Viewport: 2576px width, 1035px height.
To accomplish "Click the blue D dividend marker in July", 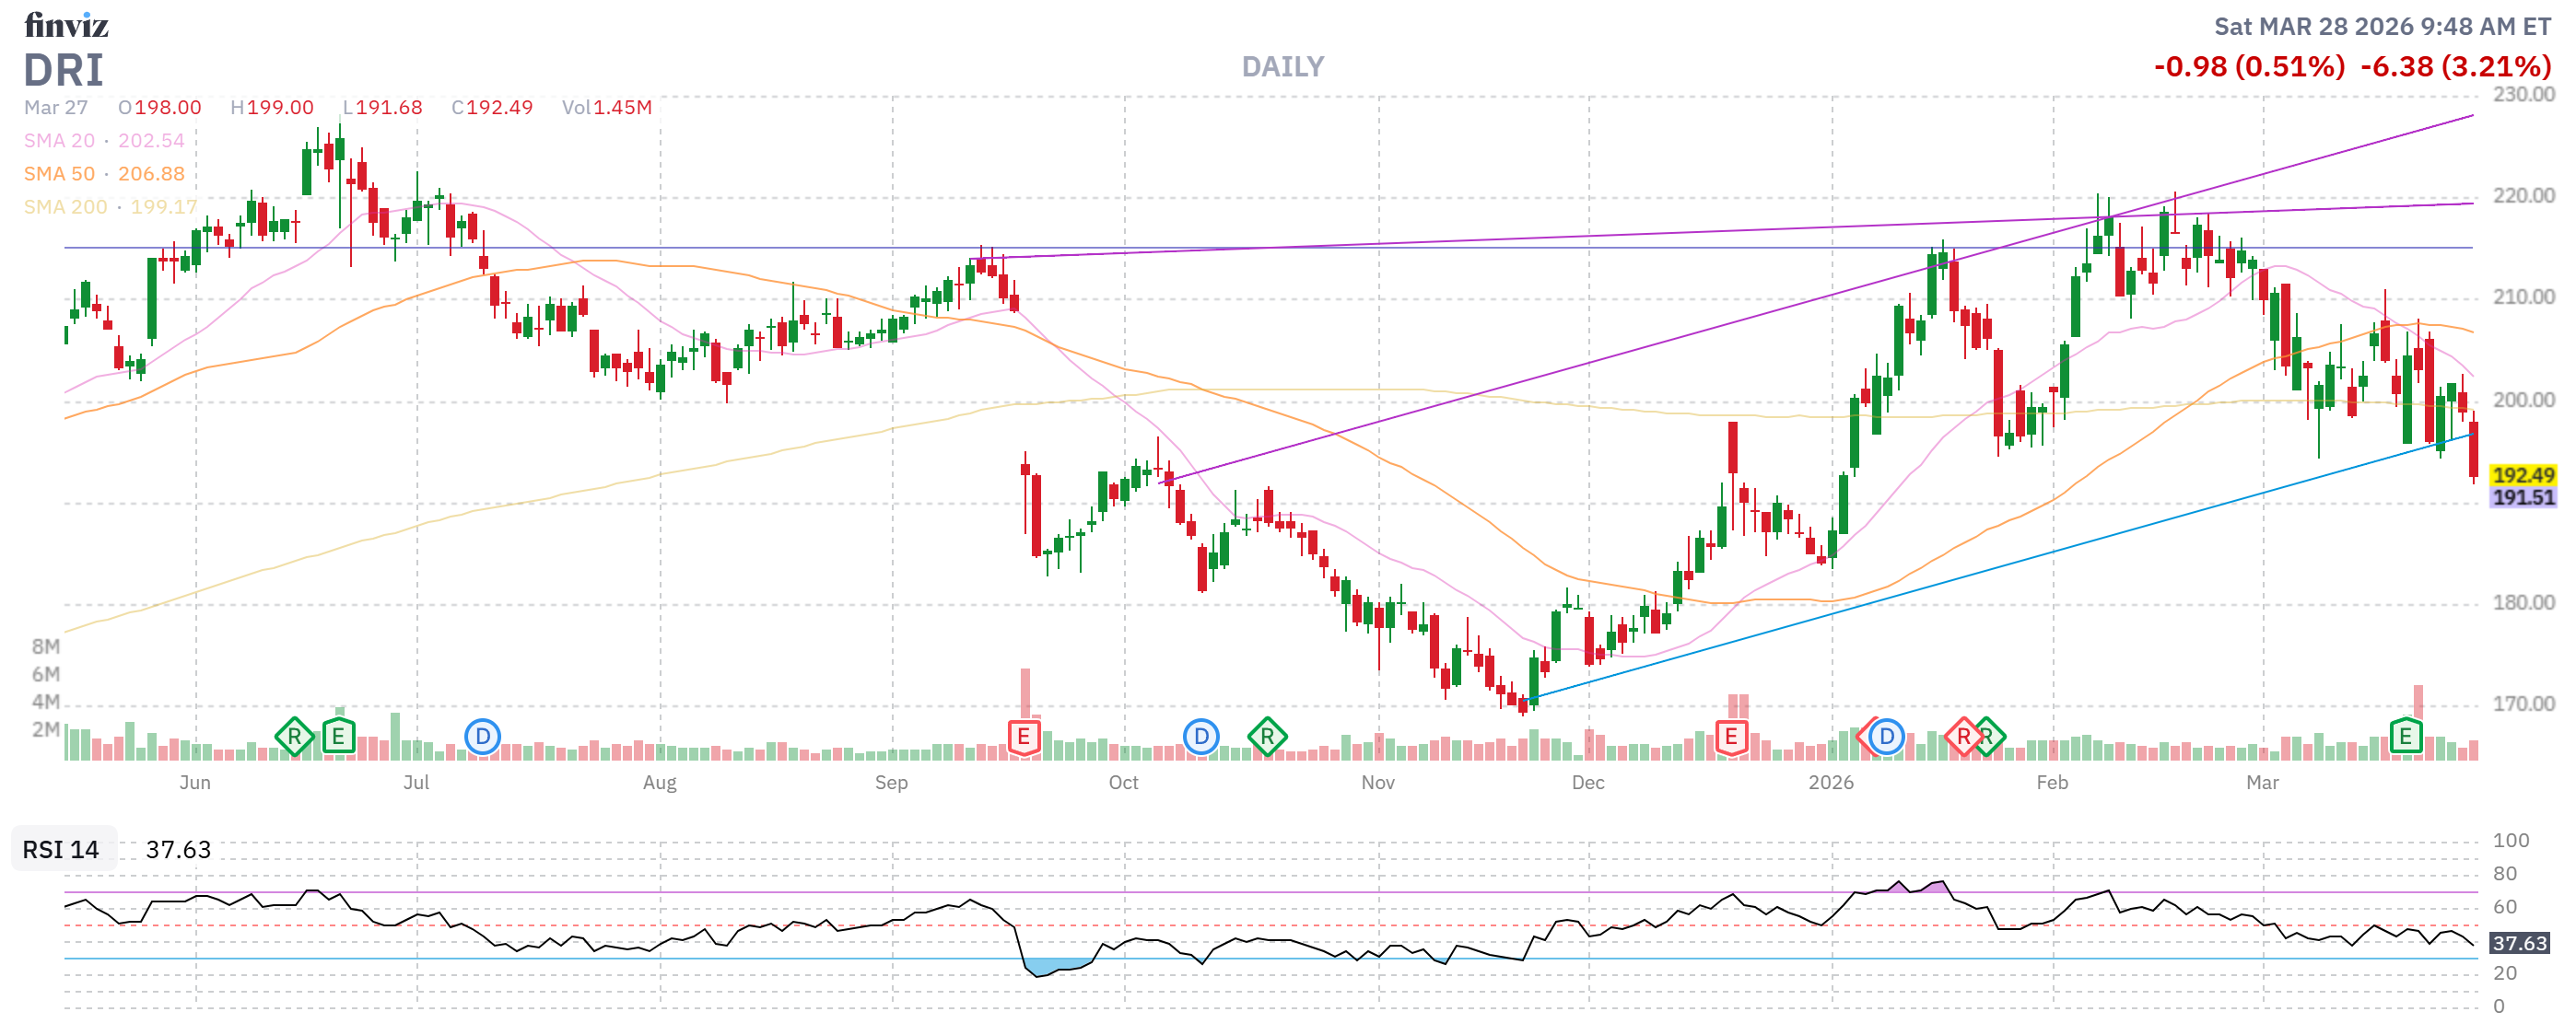I will pyautogui.click(x=482, y=738).
